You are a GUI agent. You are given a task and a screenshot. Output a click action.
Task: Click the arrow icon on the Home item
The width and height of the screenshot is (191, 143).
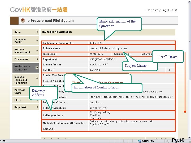click(x=37, y=32)
